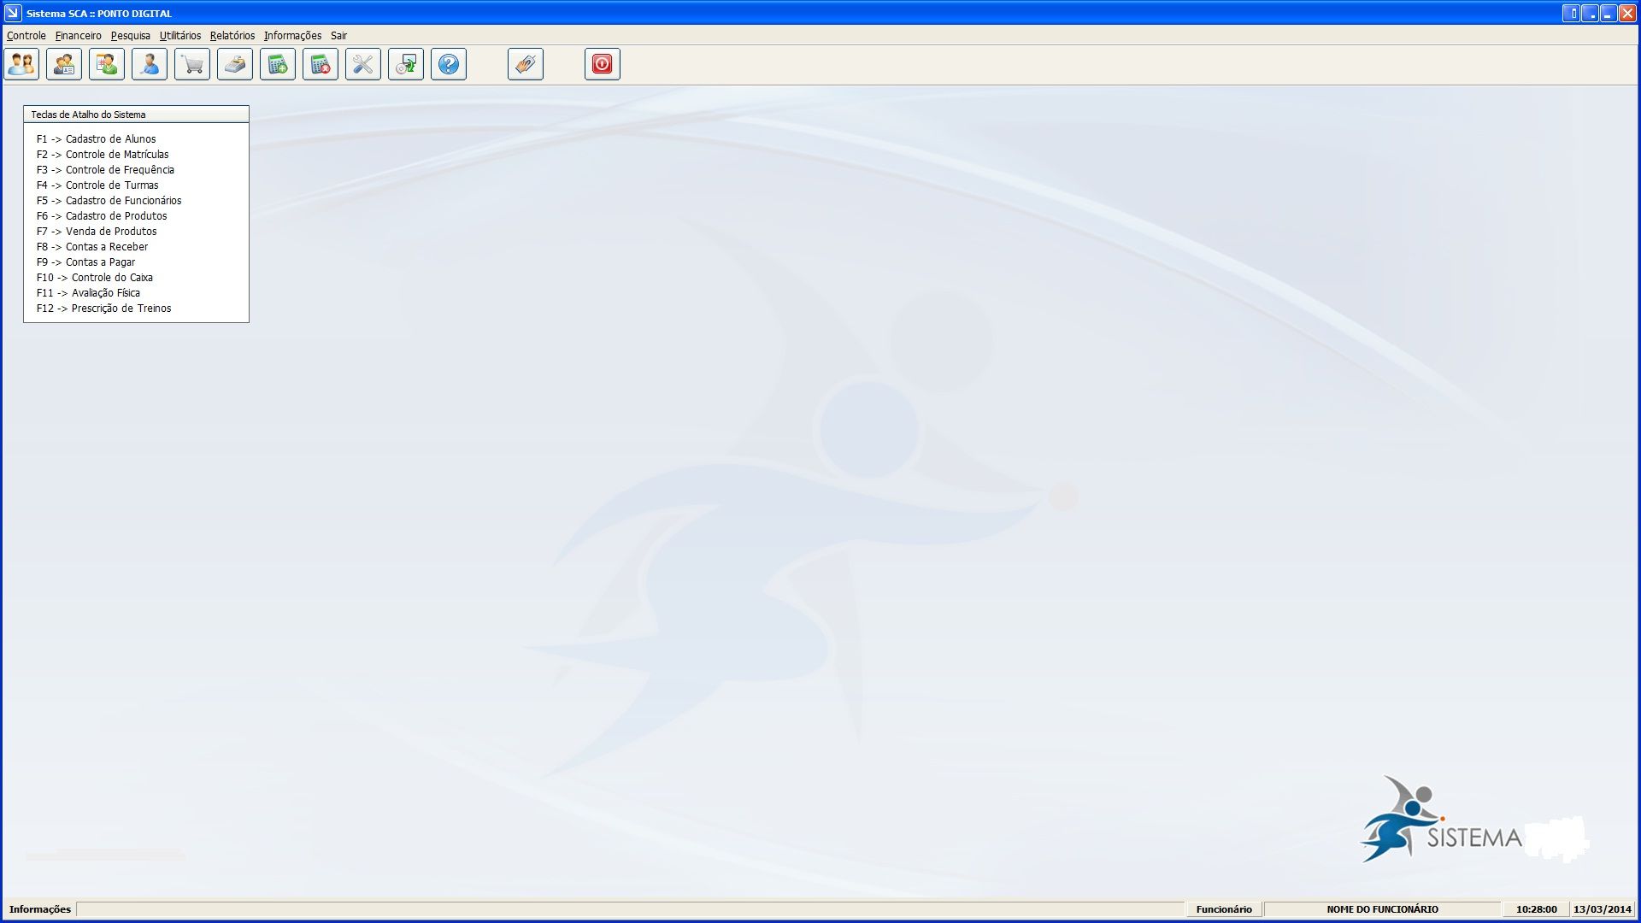Click the single blue employee toolbar icon
This screenshot has width=1641, height=923.
coord(150,64)
